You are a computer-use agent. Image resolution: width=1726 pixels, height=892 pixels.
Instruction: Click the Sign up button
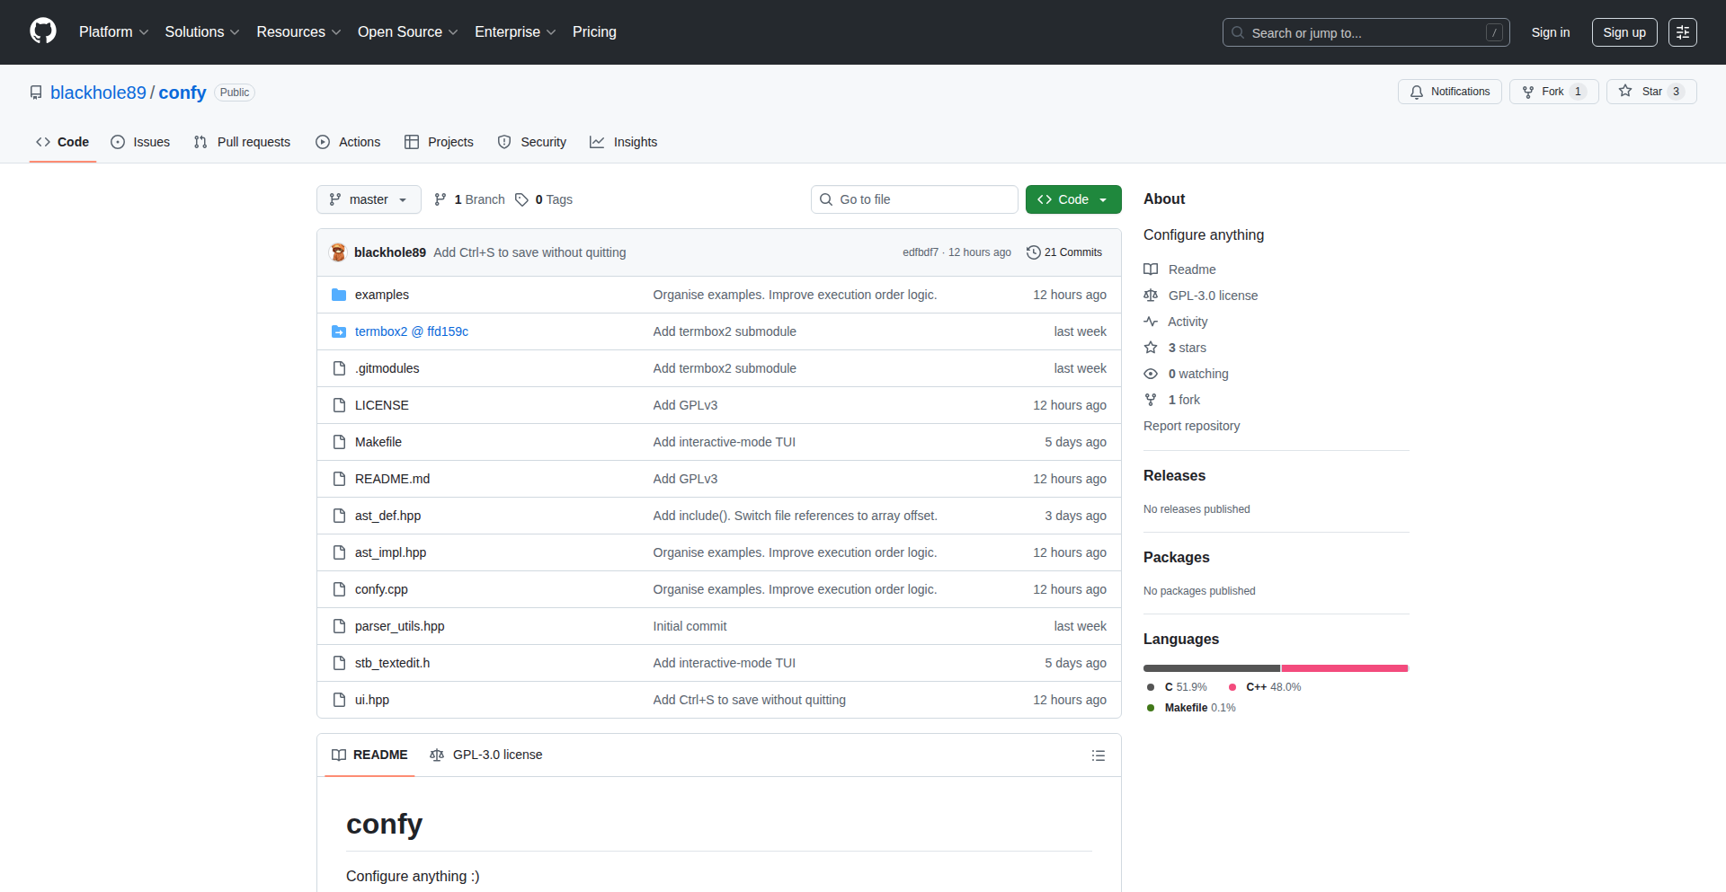1624,32
